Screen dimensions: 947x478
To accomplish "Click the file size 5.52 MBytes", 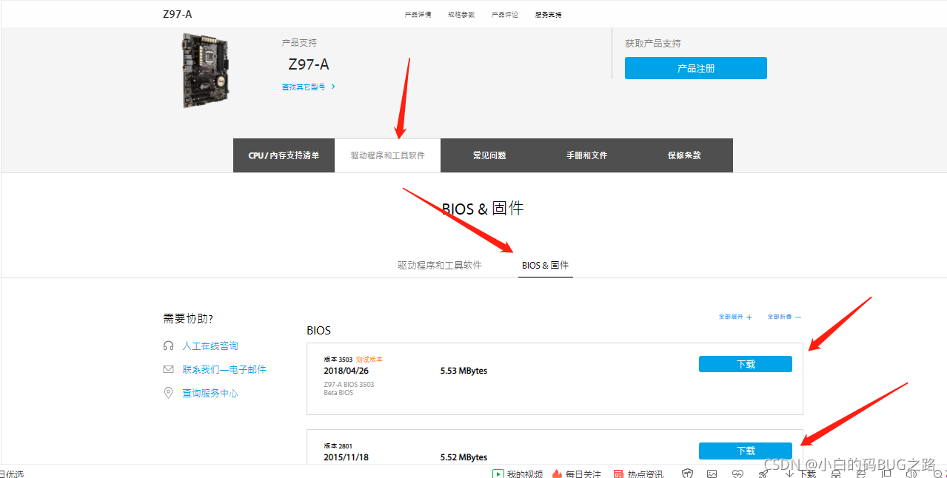I will click(x=464, y=457).
